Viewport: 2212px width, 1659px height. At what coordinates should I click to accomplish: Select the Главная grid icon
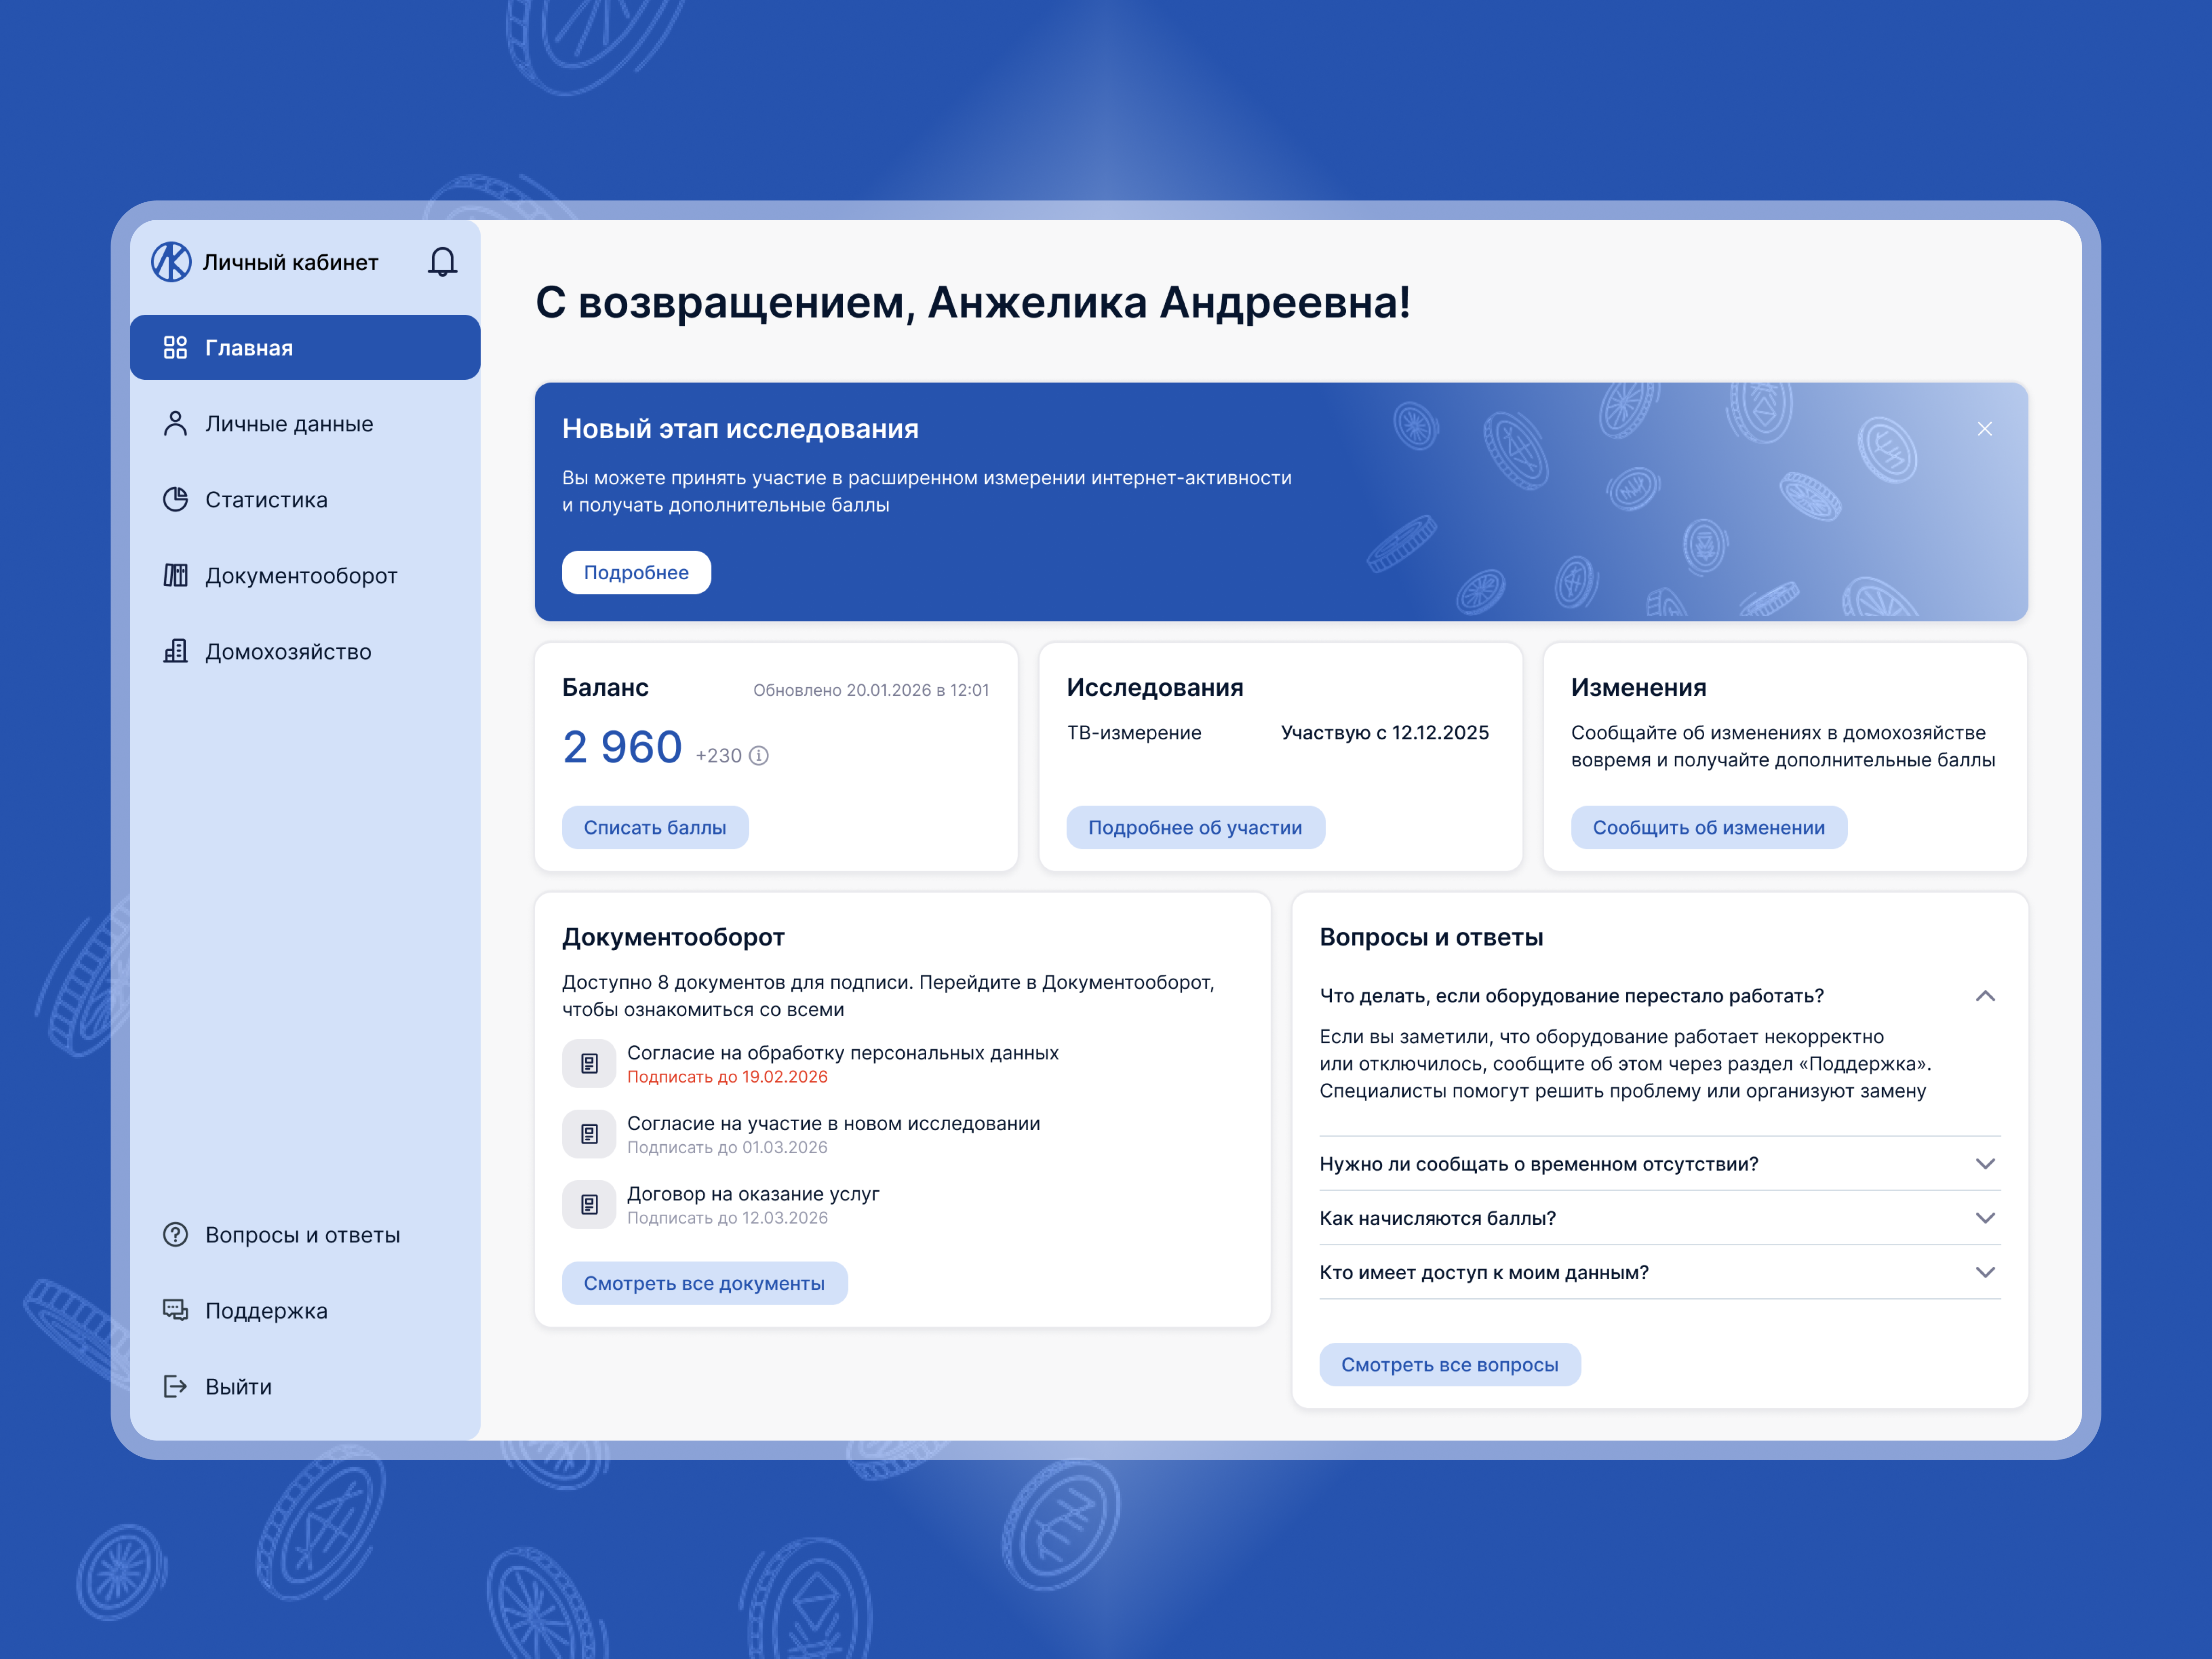tap(175, 347)
